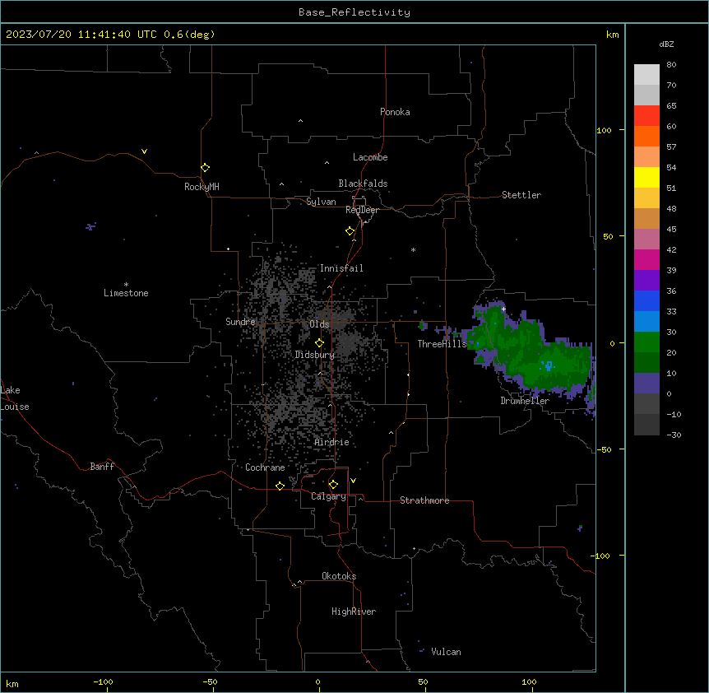Viewport: 709px width, 693px height.
Task: Click the small green echo near ThreeHills
Action: click(423, 325)
